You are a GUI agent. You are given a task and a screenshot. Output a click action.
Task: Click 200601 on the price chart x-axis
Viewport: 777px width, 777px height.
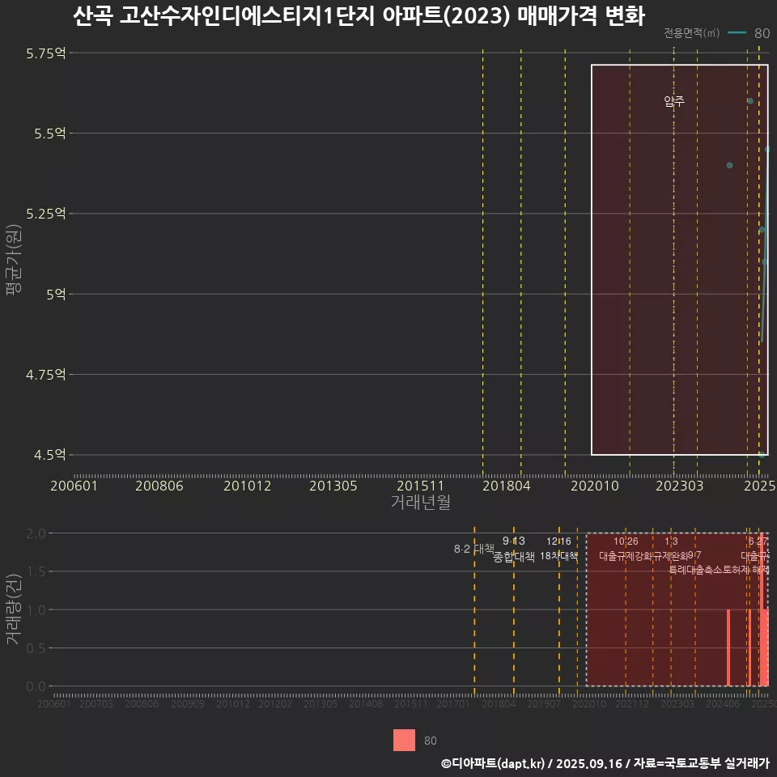(x=74, y=486)
